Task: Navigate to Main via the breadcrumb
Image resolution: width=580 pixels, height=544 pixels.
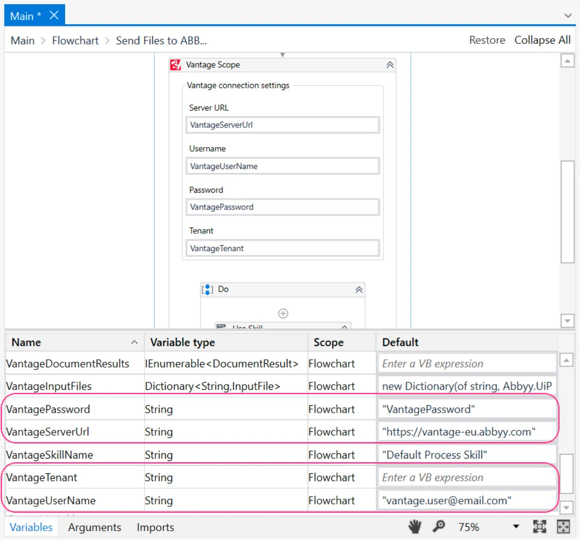Action: 22,40
